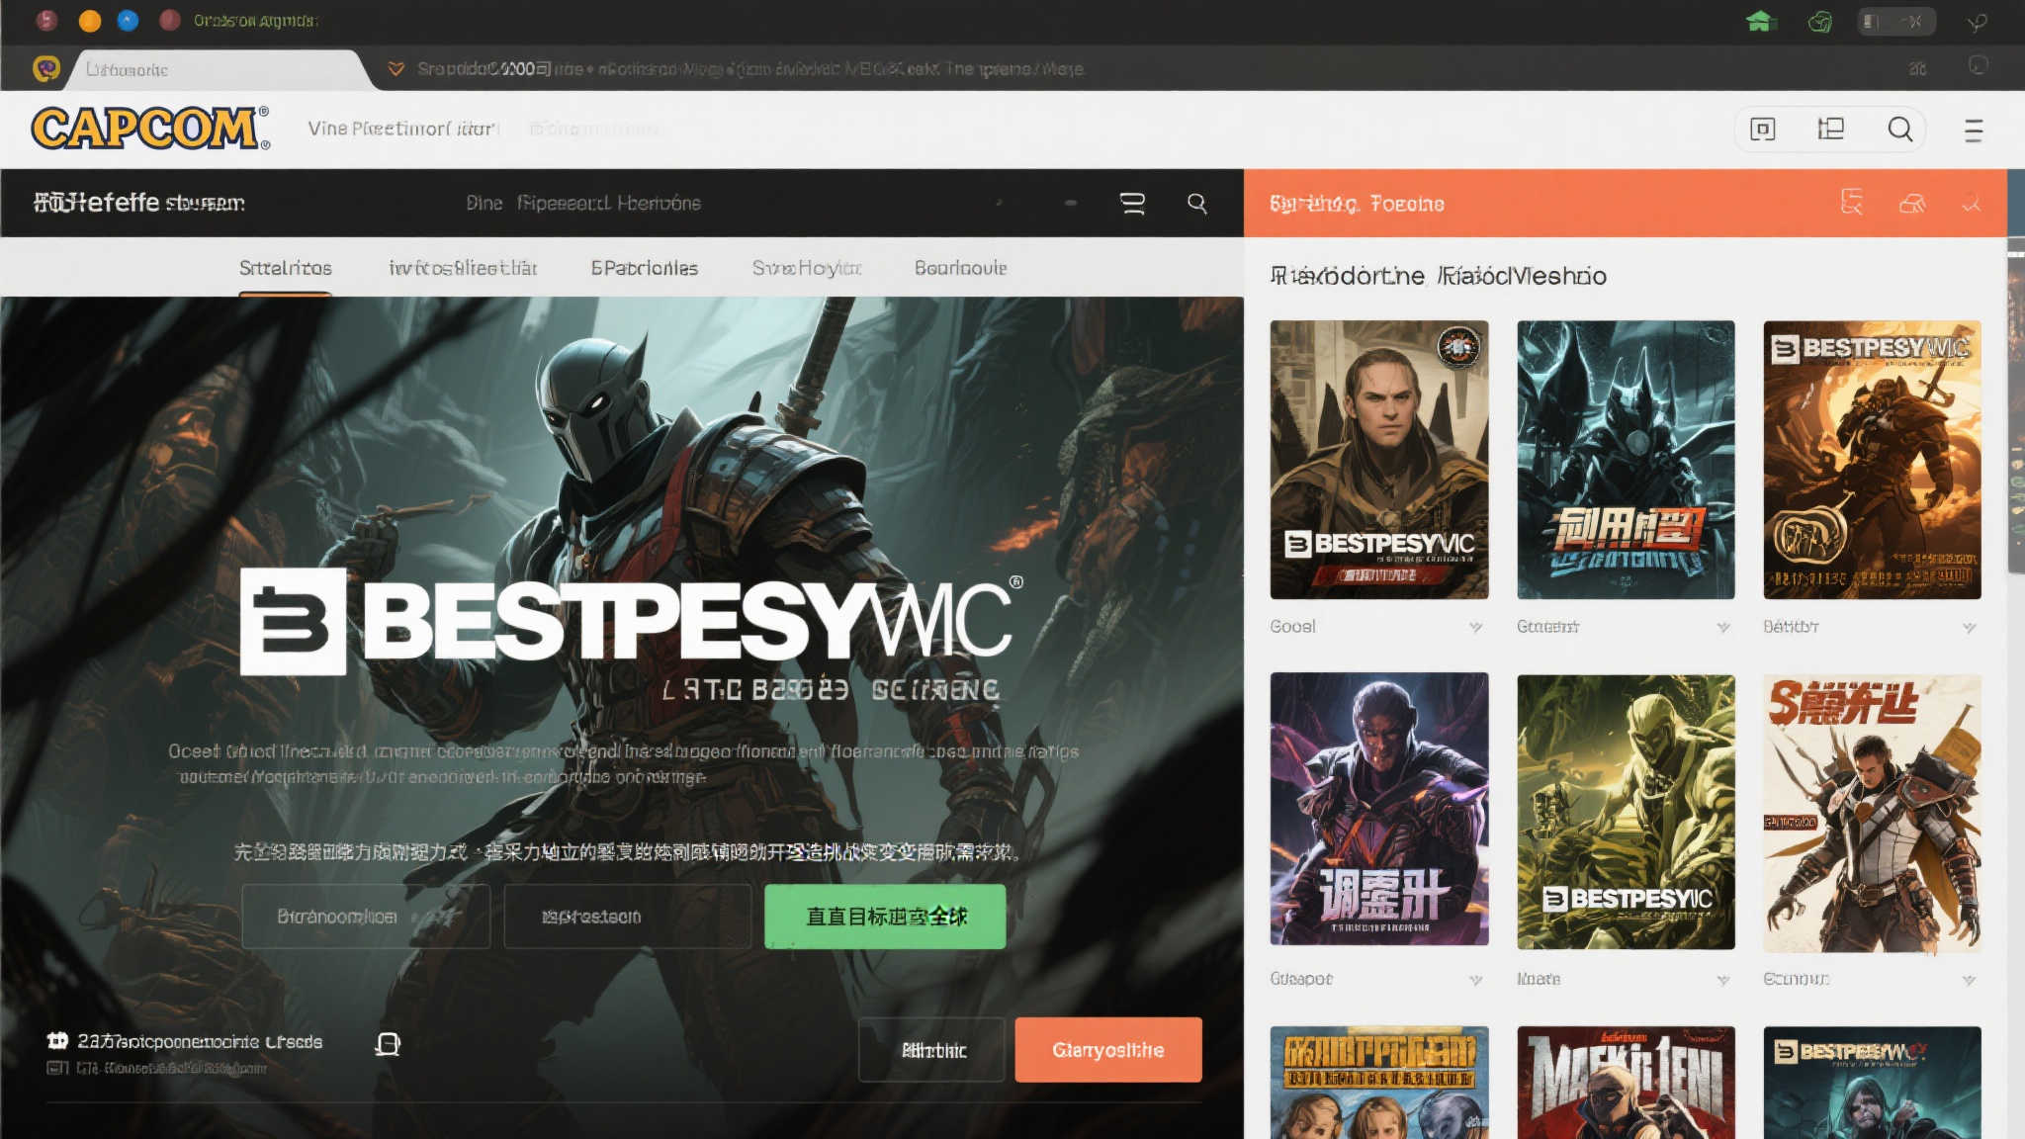2025x1139 pixels.
Task: Open the hamburger menu at top right
Action: coord(1974,129)
